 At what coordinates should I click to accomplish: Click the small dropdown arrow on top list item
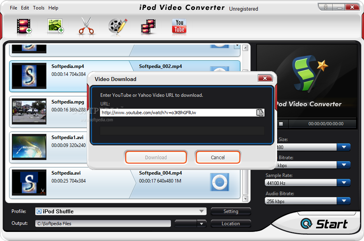coord(237,45)
